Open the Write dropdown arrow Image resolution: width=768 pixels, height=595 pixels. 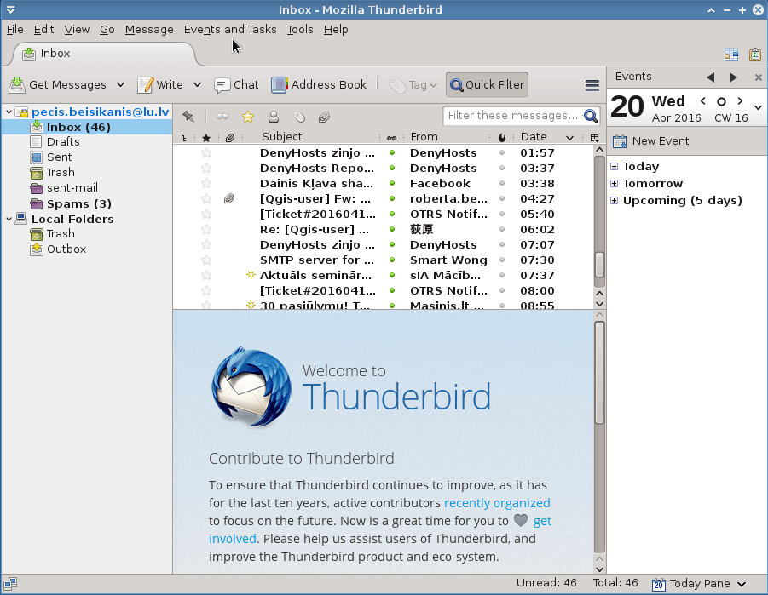[198, 84]
